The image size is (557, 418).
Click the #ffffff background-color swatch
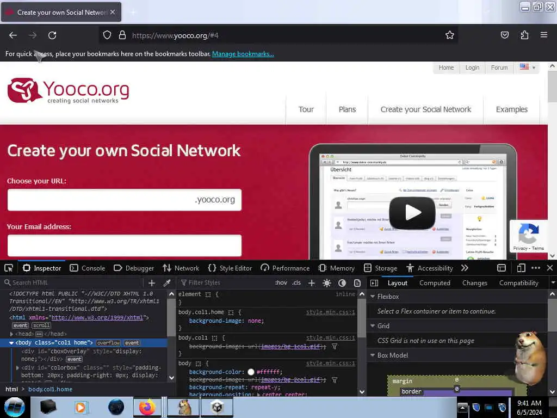(251, 372)
